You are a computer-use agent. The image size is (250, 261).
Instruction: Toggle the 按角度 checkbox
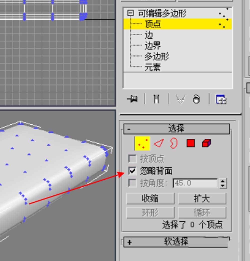coord(132,183)
